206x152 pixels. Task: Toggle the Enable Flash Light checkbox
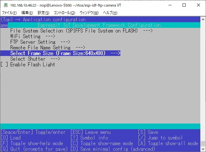4,64
